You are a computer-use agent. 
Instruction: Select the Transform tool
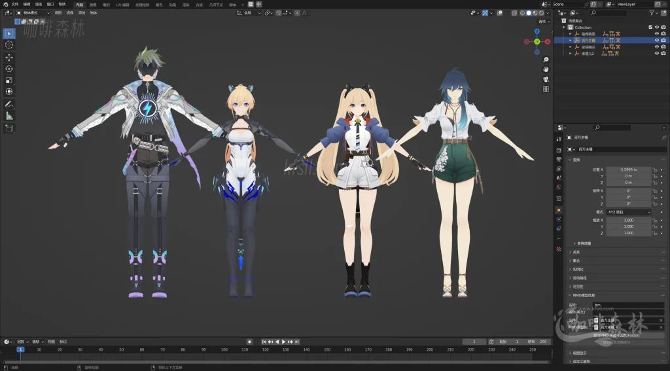(9, 92)
